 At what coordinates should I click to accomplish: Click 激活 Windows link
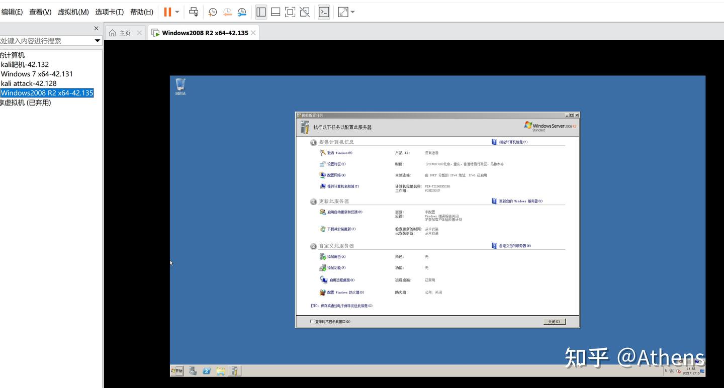(340, 153)
